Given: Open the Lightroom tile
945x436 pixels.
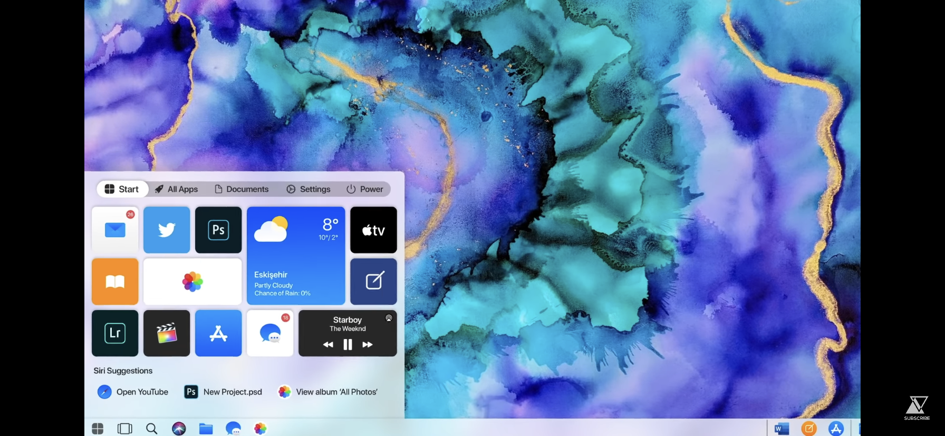Looking at the screenshot, I should coord(115,333).
